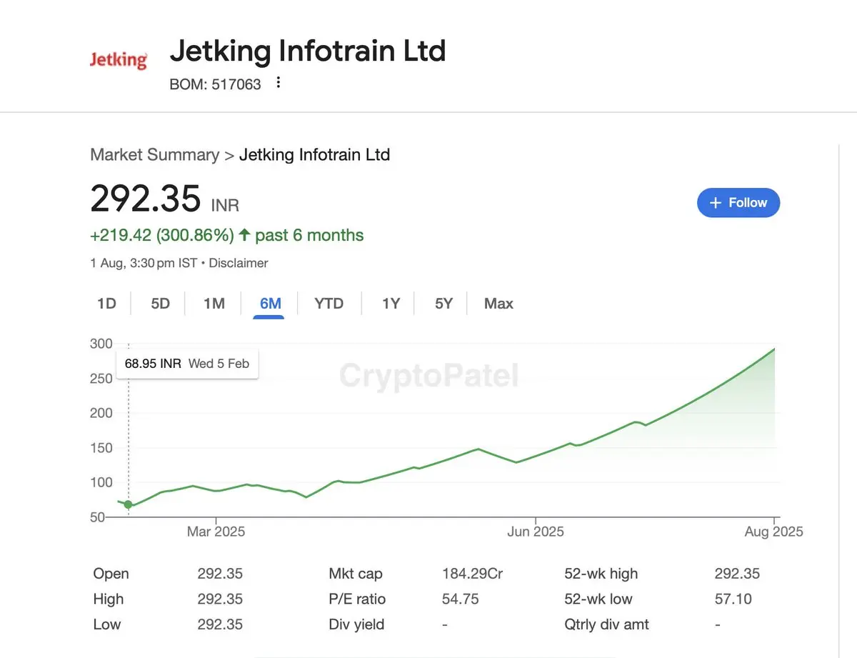
Task: Click the 52-wk high label
Action: coord(601,574)
